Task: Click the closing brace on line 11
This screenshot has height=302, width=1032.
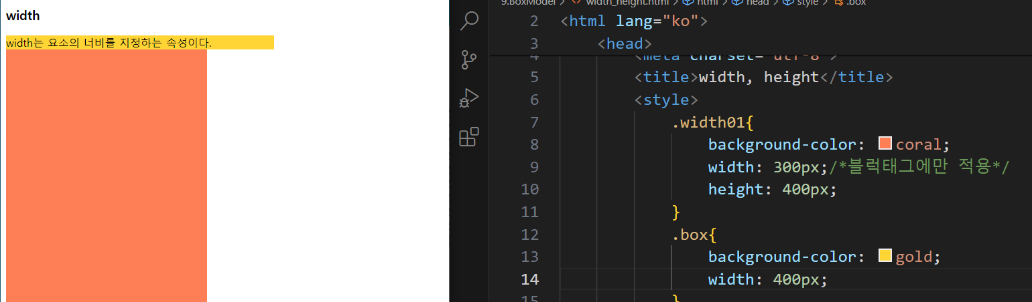Action: (676, 212)
